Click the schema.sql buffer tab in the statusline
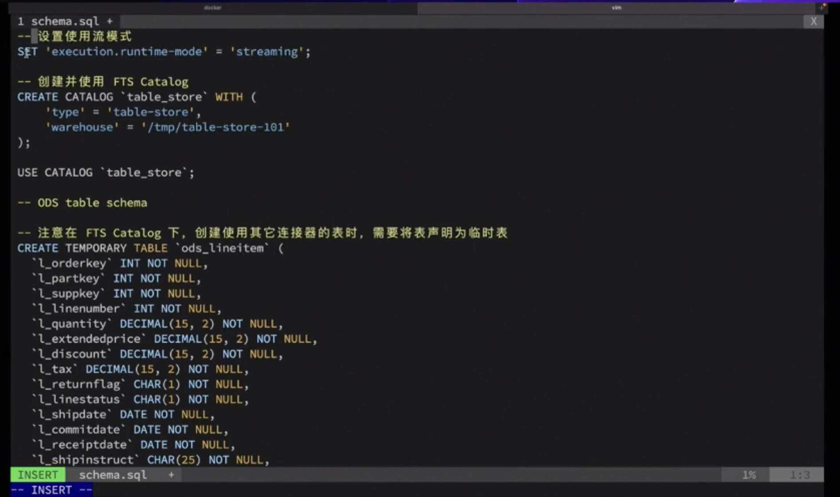The width and height of the screenshot is (840, 497). 113,474
